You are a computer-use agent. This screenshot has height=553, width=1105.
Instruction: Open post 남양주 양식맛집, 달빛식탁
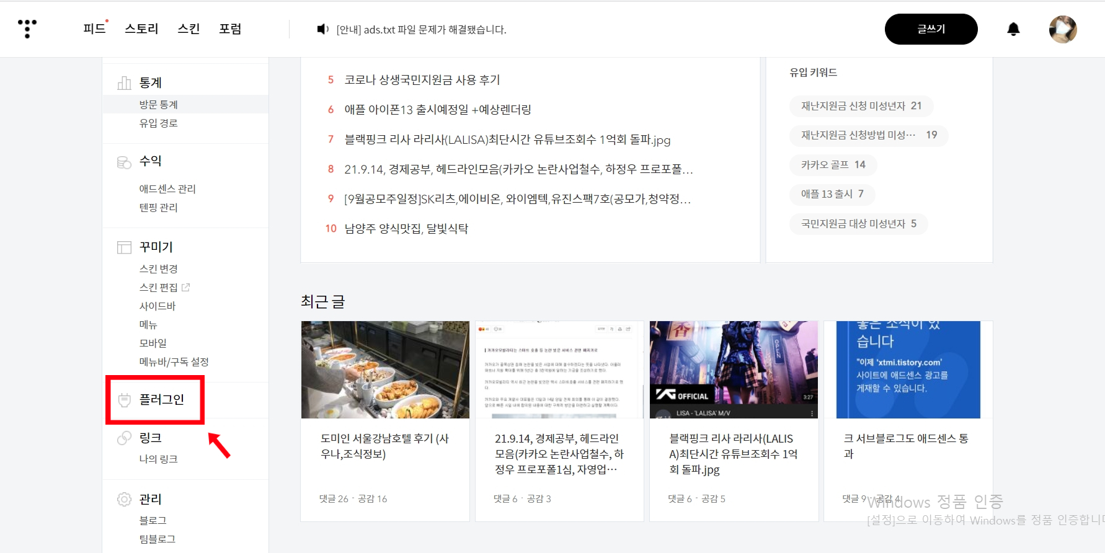point(406,229)
